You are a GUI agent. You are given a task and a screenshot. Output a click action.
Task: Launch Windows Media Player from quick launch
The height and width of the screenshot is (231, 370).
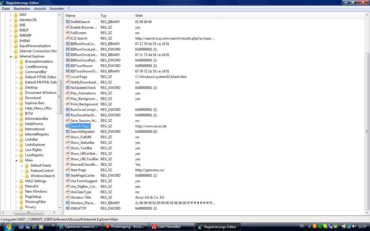tap(41, 227)
